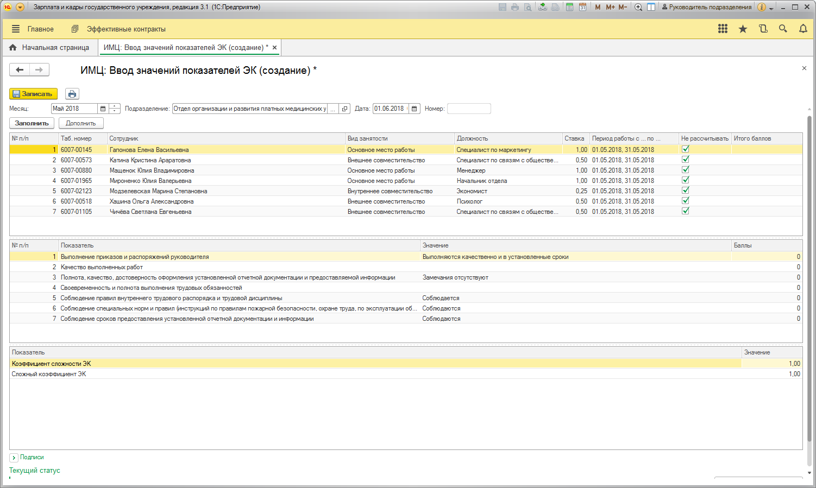Open the calendar picker for the Месяц field
Image resolution: width=816 pixels, height=488 pixels.
pyautogui.click(x=103, y=109)
